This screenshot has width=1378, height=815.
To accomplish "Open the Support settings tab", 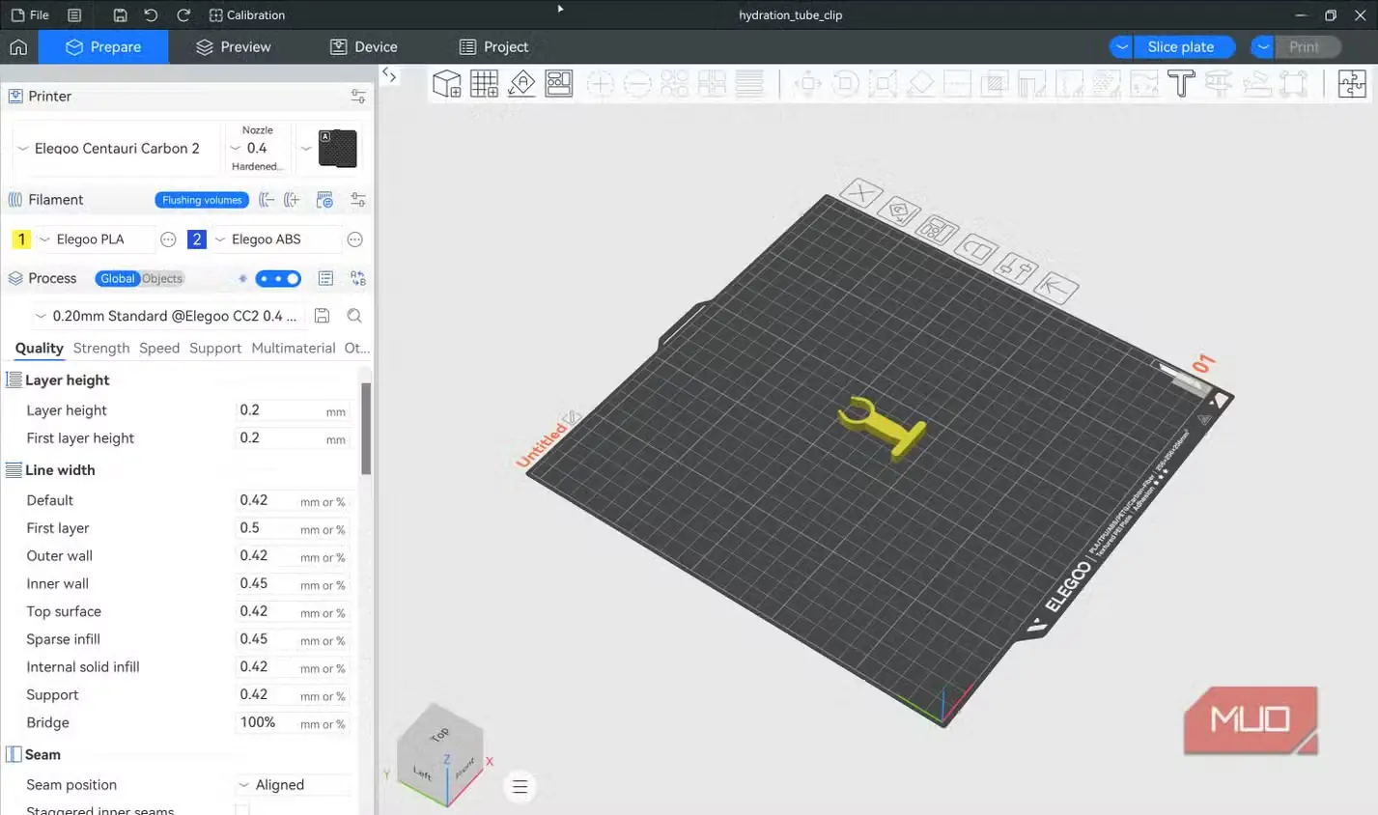I will tap(215, 349).
